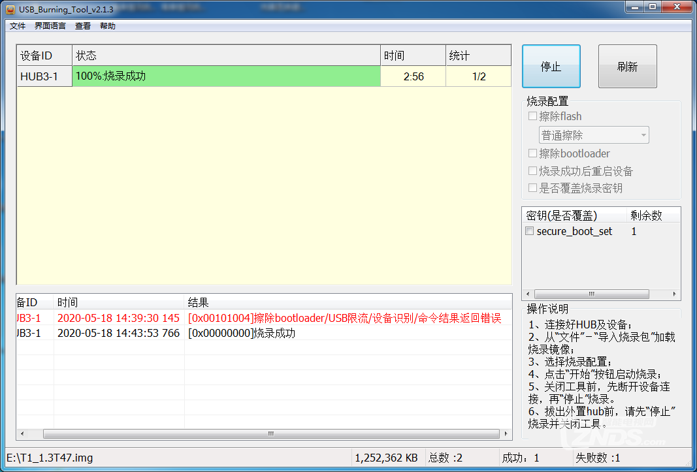This screenshot has width=697, height=472.
Task: Toggle 烧录成功后重启设备 checkbox
Action: 532,171
